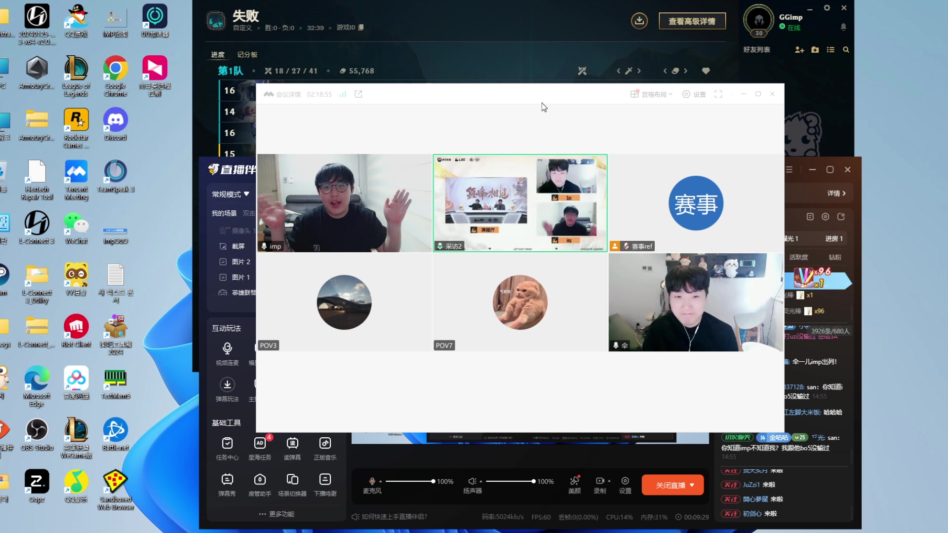Viewport: 948px width, 533px height.
Task: Switch to 记分板 scoreboard tab
Action: pyautogui.click(x=247, y=55)
